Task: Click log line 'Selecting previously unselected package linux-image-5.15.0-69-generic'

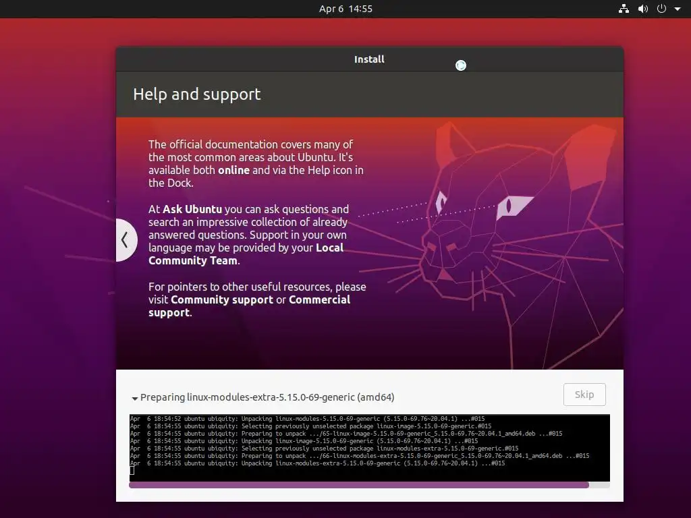Action: tap(310, 426)
